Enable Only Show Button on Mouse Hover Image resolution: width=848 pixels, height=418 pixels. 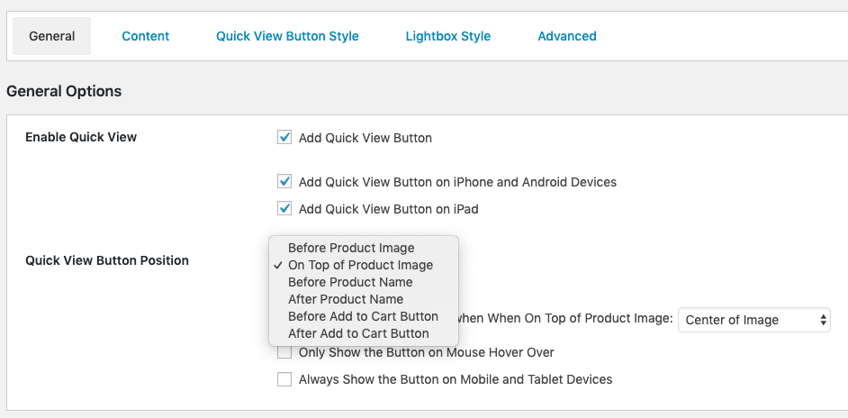click(x=284, y=352)
